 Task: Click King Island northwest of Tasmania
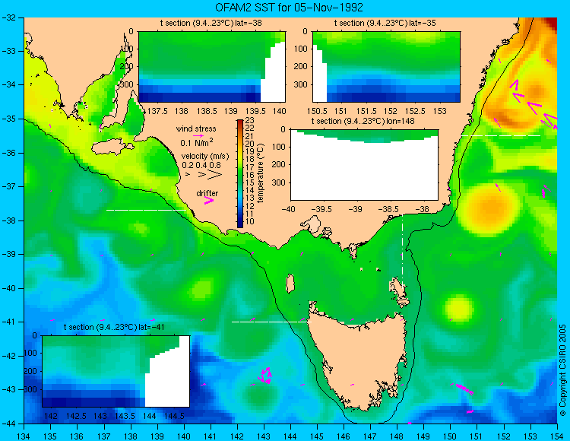[290, 284]
